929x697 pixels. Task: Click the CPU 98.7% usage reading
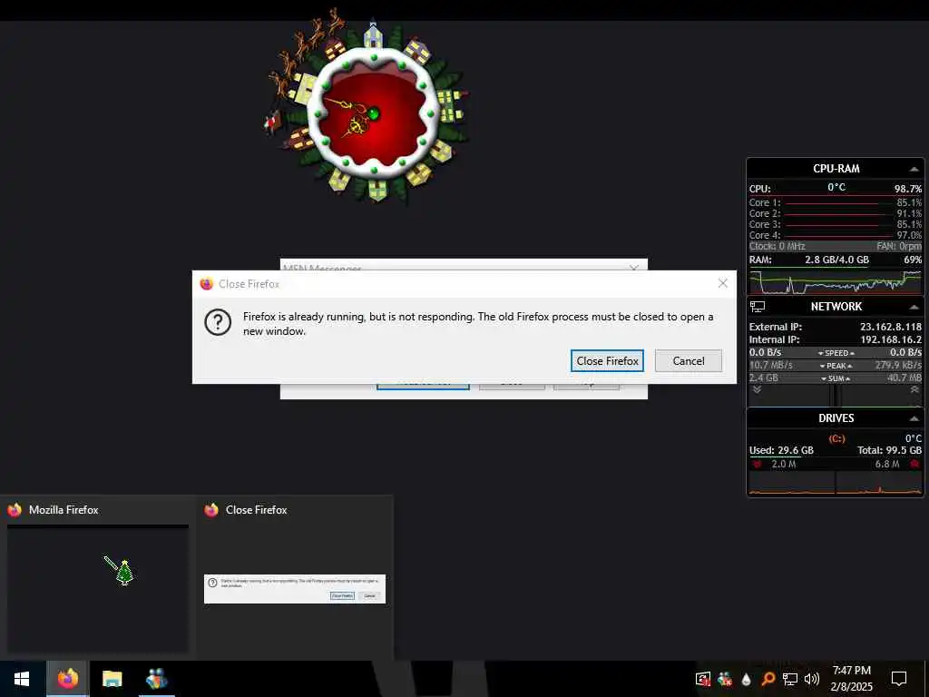(x=907, y=189)
